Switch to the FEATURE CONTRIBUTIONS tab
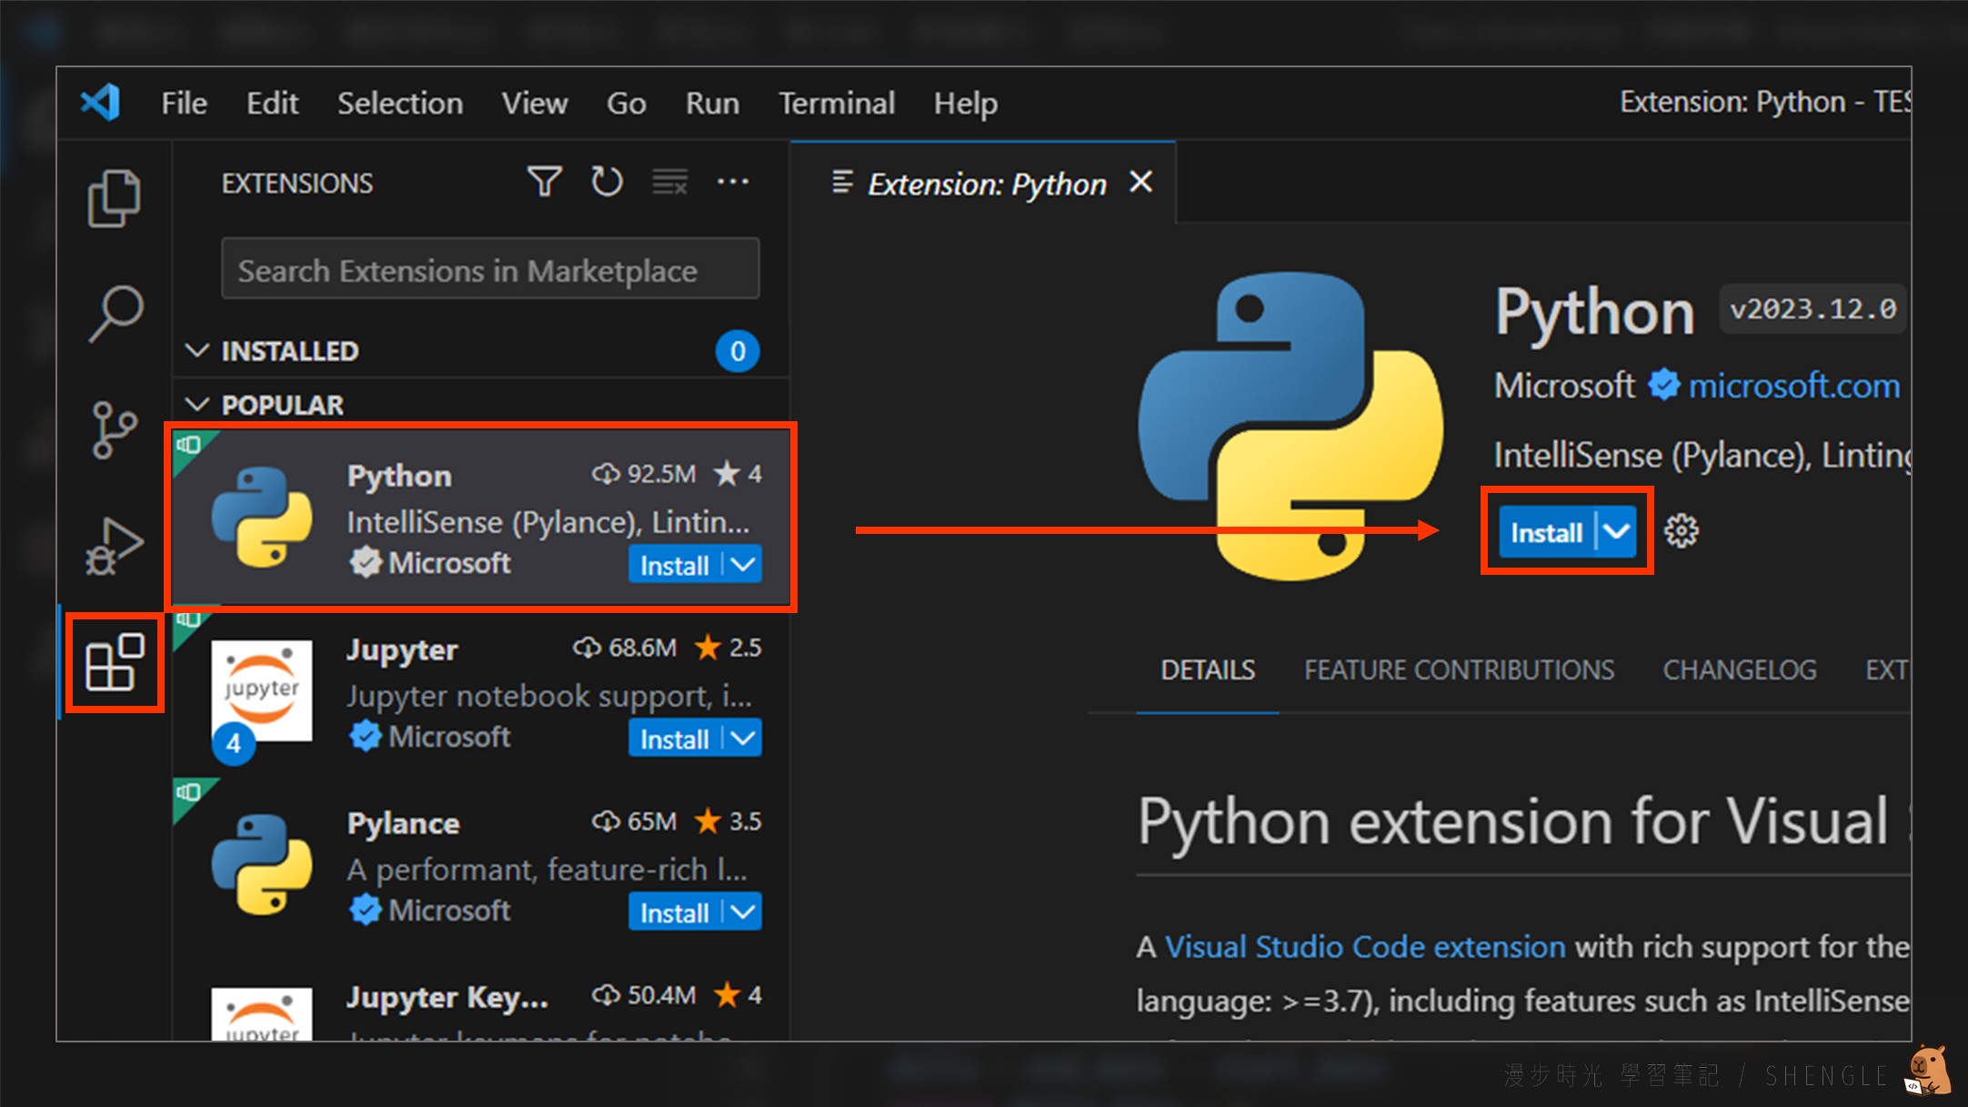The image size is (1968, 1107). pos(1460,670)
